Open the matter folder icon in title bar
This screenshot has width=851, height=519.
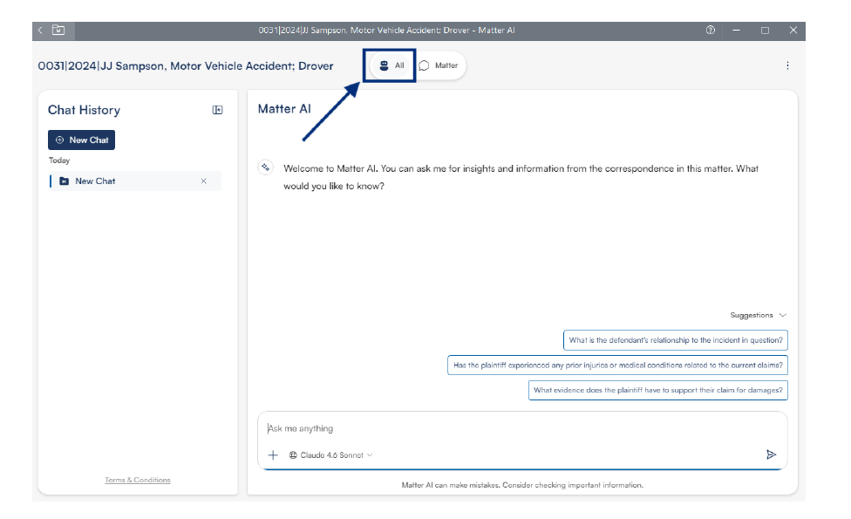tap(58, 31)
